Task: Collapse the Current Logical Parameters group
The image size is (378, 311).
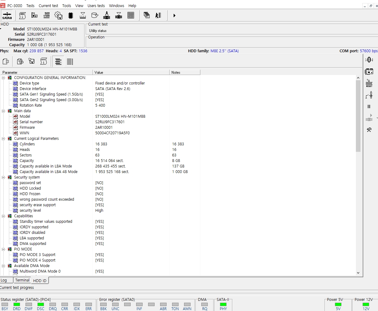Action: pos(3,139)
